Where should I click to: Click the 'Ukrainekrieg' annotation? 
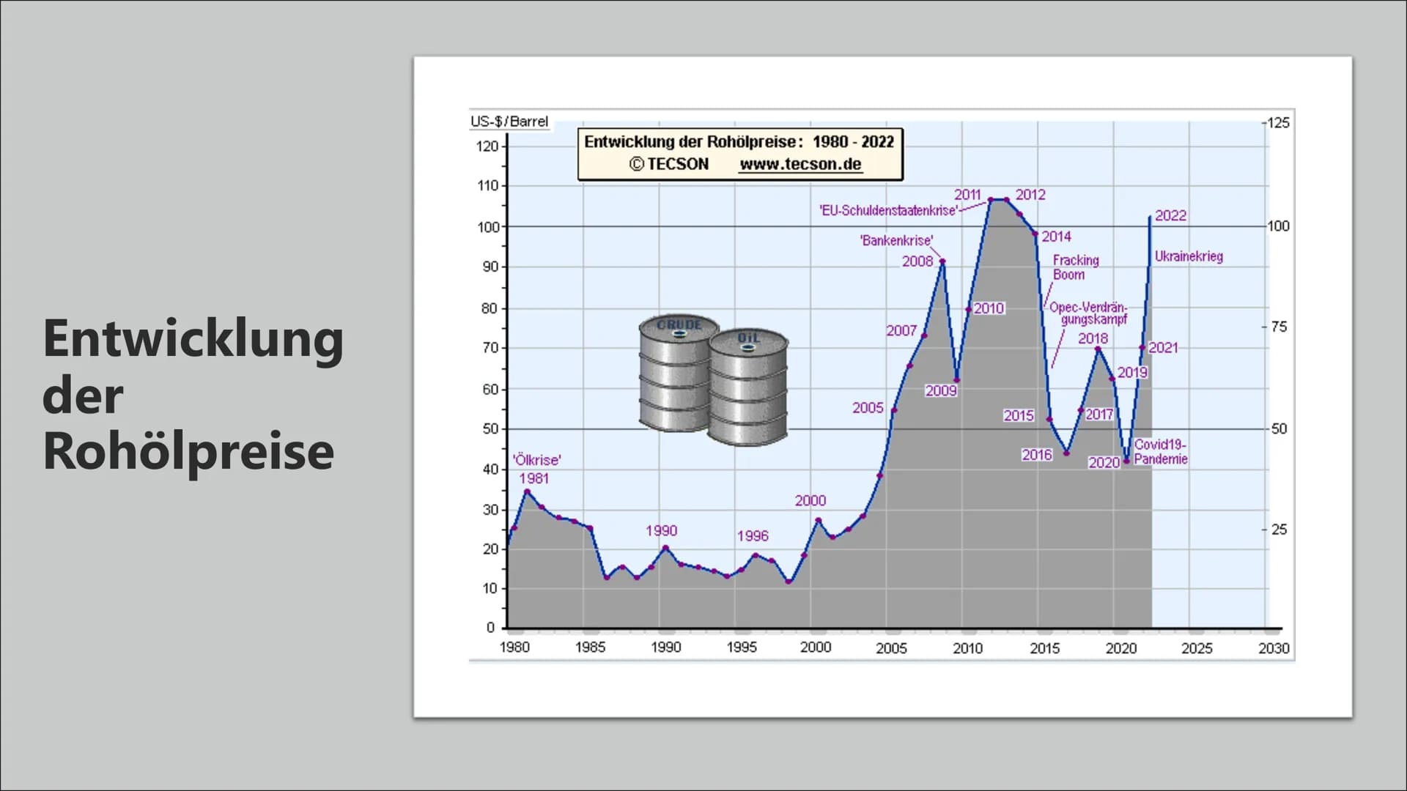[x=1189, y=256]
